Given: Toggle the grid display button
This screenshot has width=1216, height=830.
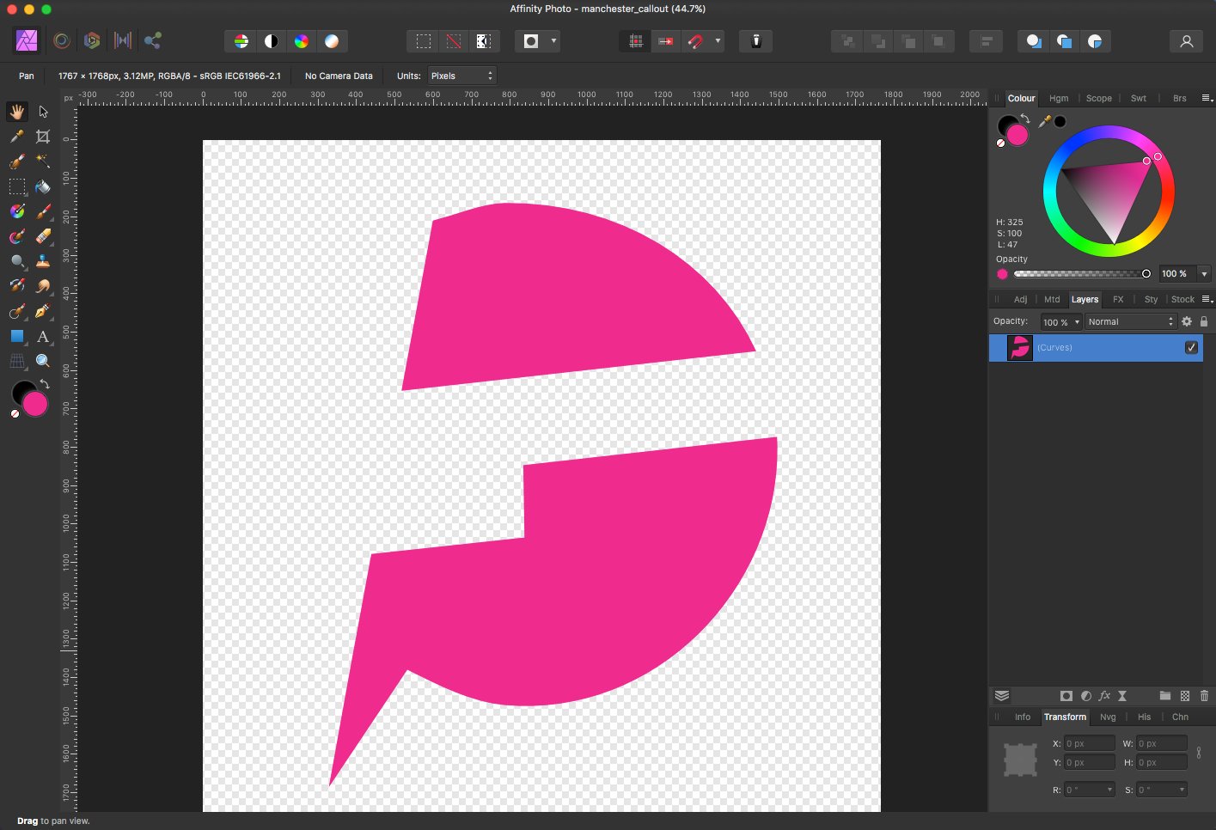Looking at the screenshot, I should tap(636, 41).
